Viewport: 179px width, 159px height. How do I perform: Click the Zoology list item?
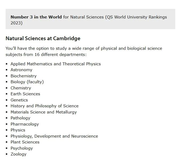point(18,154)
